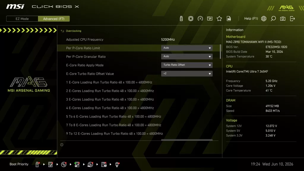Click CPU Frequency value 5.20 GHz
Viewport: 304px width, 171px height.
(271, 81)
